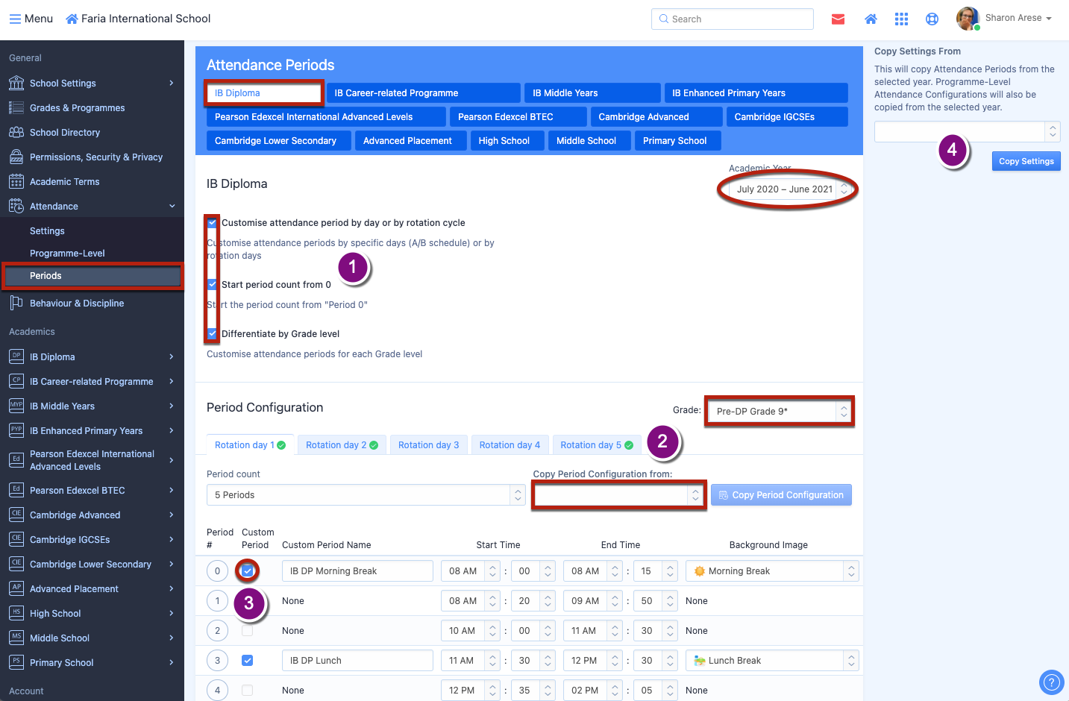
Task: Open School Directory in the sidebar
Action: [x=65, y=133]
